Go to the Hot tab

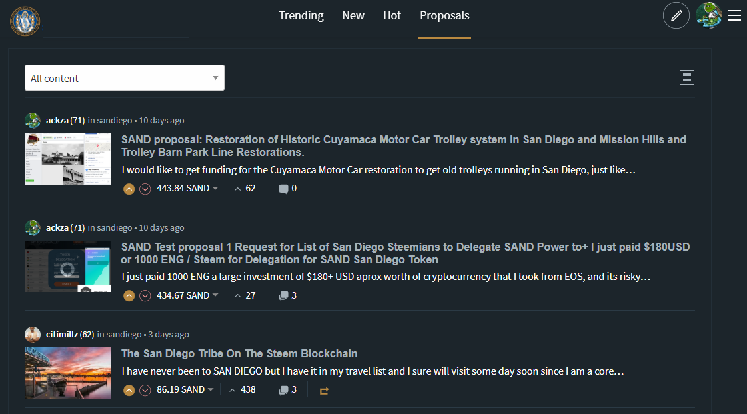tap(392, 16)
